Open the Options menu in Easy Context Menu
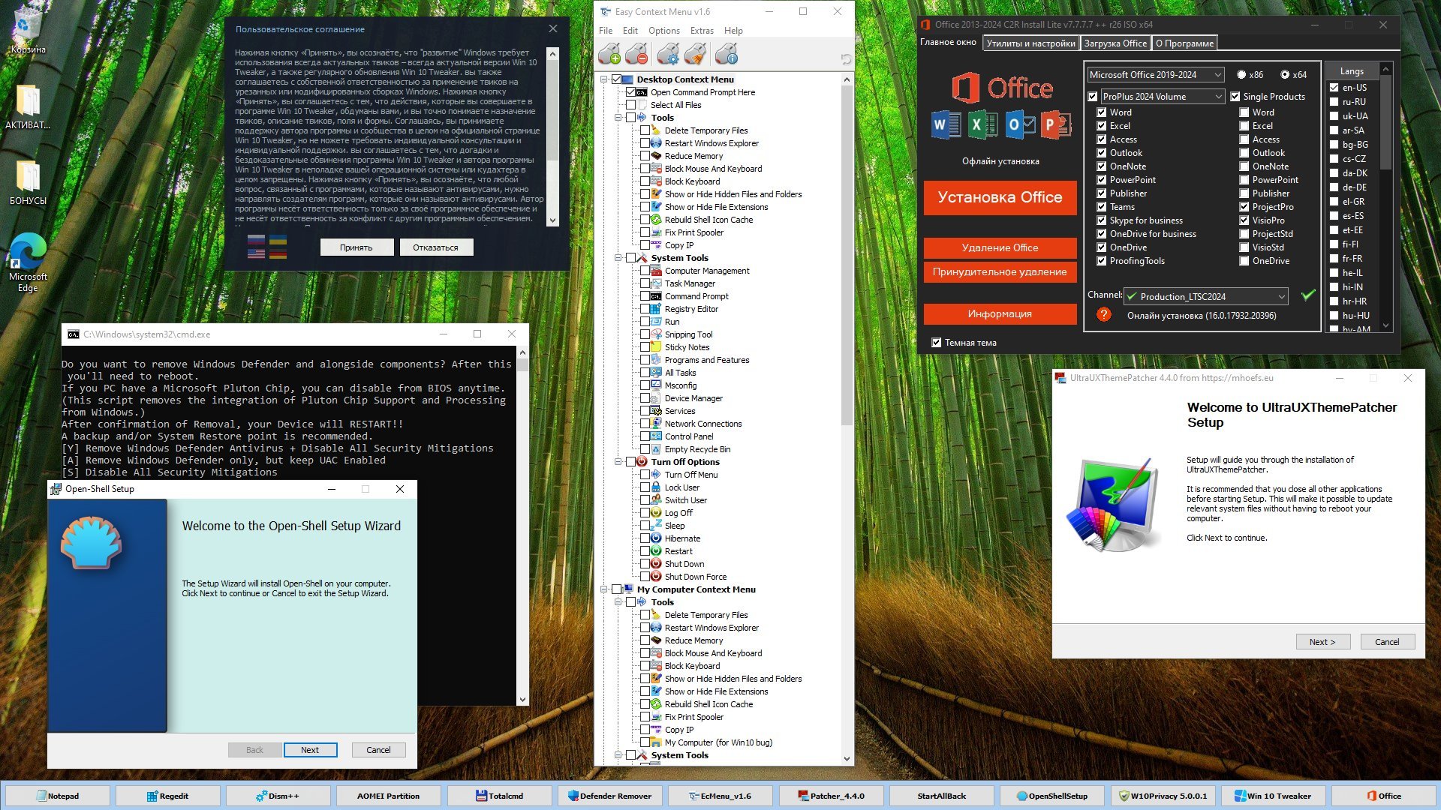The width and height of the screenshot is (1441, 810). point(664,31)
